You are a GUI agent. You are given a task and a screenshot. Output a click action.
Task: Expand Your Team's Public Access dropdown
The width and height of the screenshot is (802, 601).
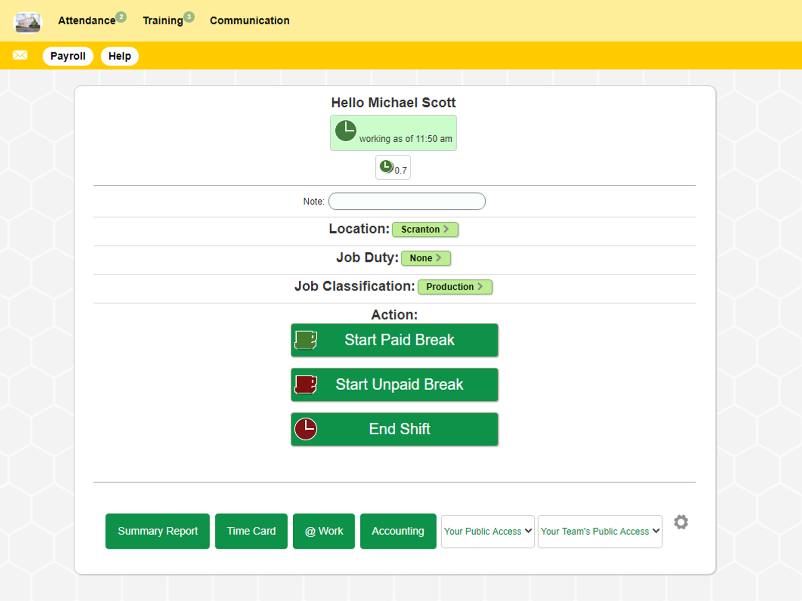point(600,531)
